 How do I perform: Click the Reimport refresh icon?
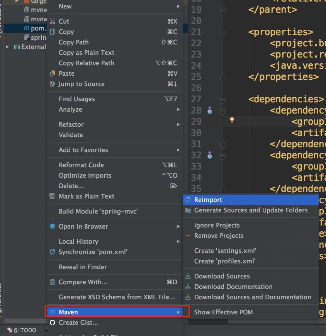pyautogui.click(x=188, y=200)
